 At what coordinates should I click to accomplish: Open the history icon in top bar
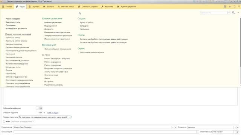[x=235, y=7]
